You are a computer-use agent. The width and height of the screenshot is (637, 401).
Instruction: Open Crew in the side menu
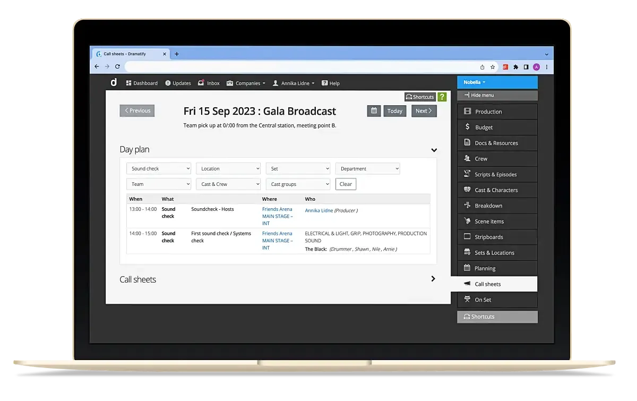497,158
